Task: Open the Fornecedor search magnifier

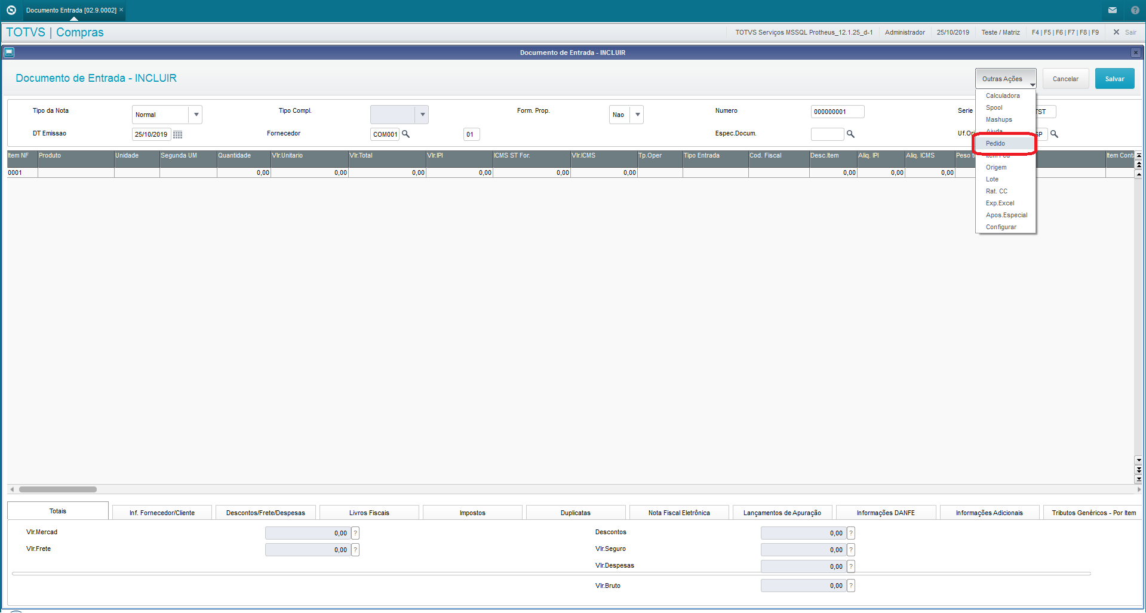Action: click(x=406, y=134)
